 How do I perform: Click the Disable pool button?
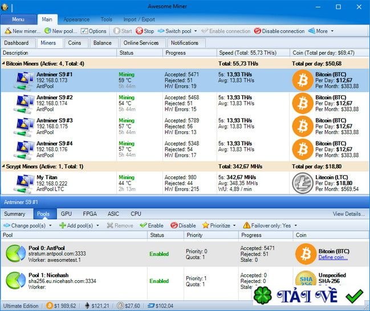(x=183, y=226)
